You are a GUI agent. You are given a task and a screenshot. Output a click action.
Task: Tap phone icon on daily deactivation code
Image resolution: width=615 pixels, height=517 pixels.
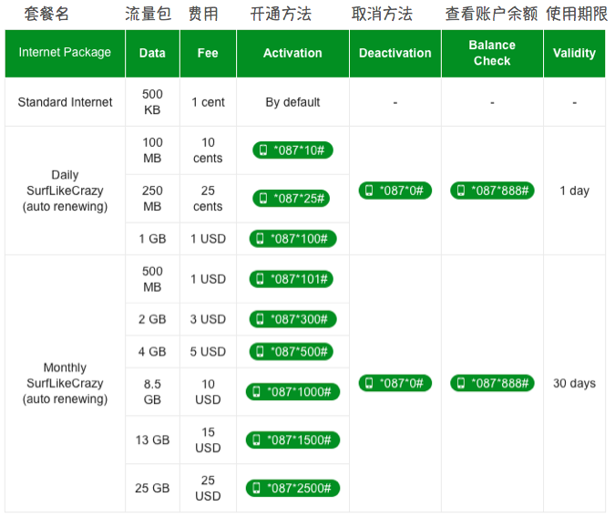(369, 191)
